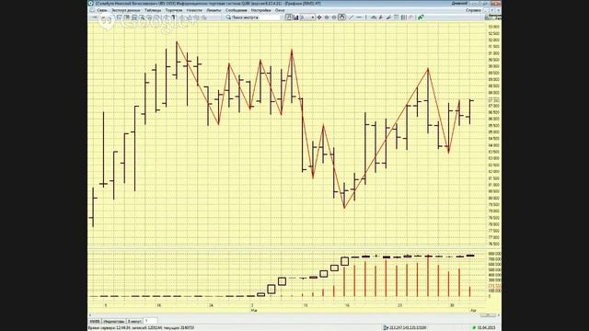
Task: Open the Справка menu
Action: coord(473,10)
